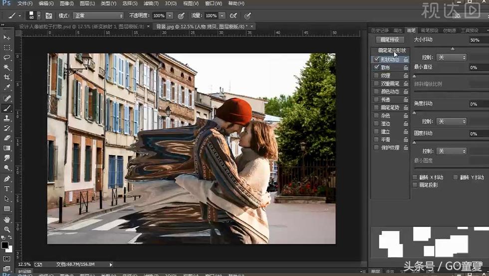Screen dimensions: 489x276
Task: Enable the 纹理 texture checkbox
Action: [x=376, y=76]
